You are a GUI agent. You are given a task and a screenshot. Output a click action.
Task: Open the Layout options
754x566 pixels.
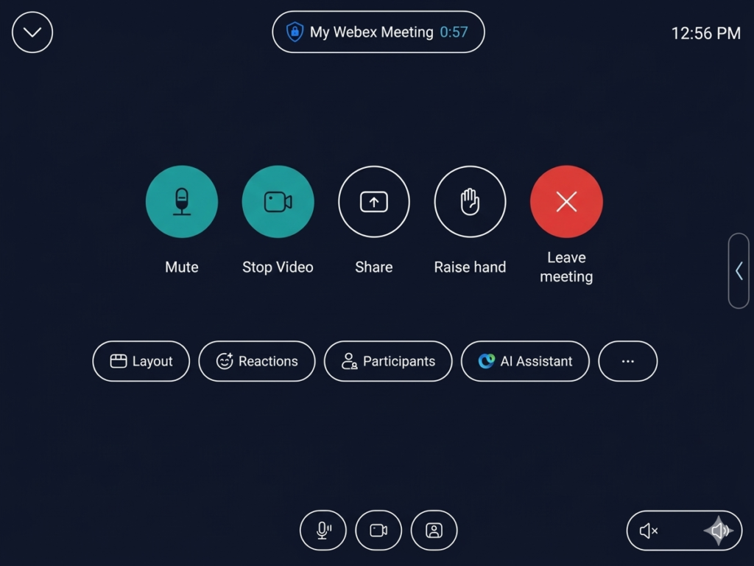coord(141,361)
